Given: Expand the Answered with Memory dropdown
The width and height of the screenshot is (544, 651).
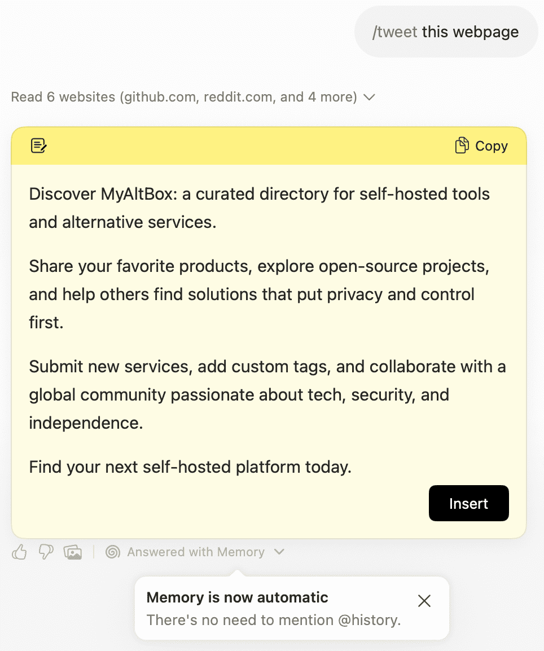Looking at the screenshot, I should tap(279, 552).
